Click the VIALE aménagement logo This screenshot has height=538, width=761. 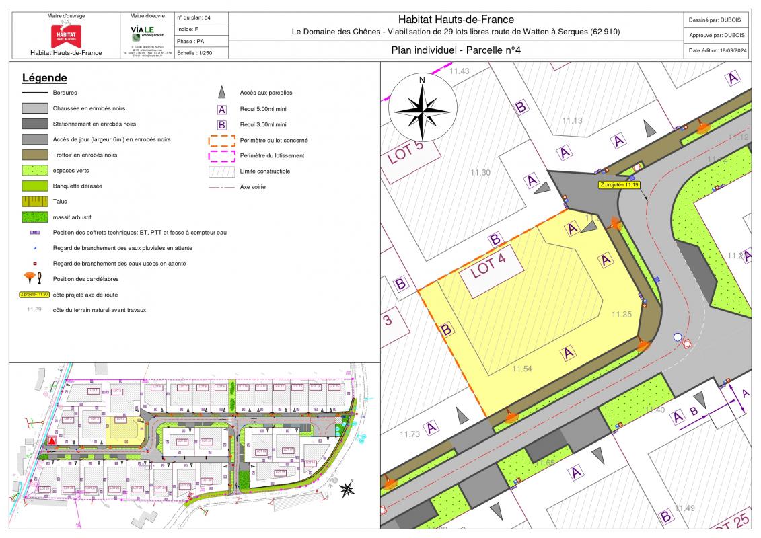pos(142,32)
